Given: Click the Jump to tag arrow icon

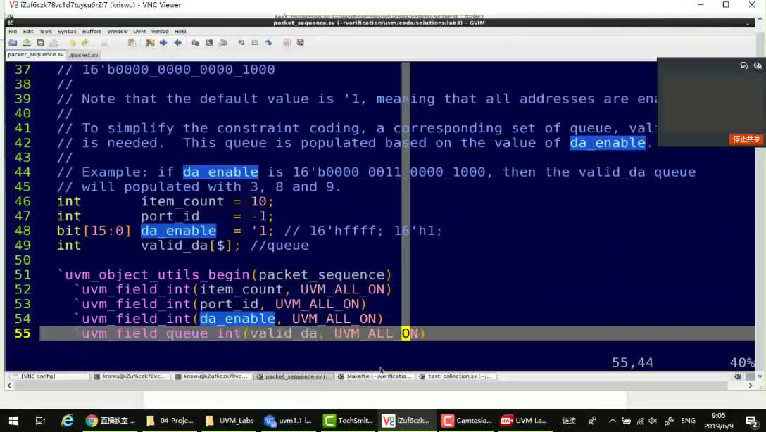Looking at the screenshot, I should [x=268, y=43].
